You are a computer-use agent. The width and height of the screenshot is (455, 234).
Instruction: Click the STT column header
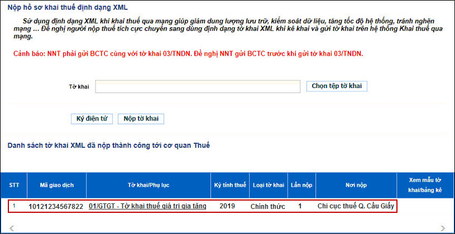(13, 185)
